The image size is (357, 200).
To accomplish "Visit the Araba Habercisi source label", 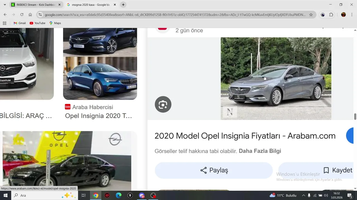I will [89, 107].
